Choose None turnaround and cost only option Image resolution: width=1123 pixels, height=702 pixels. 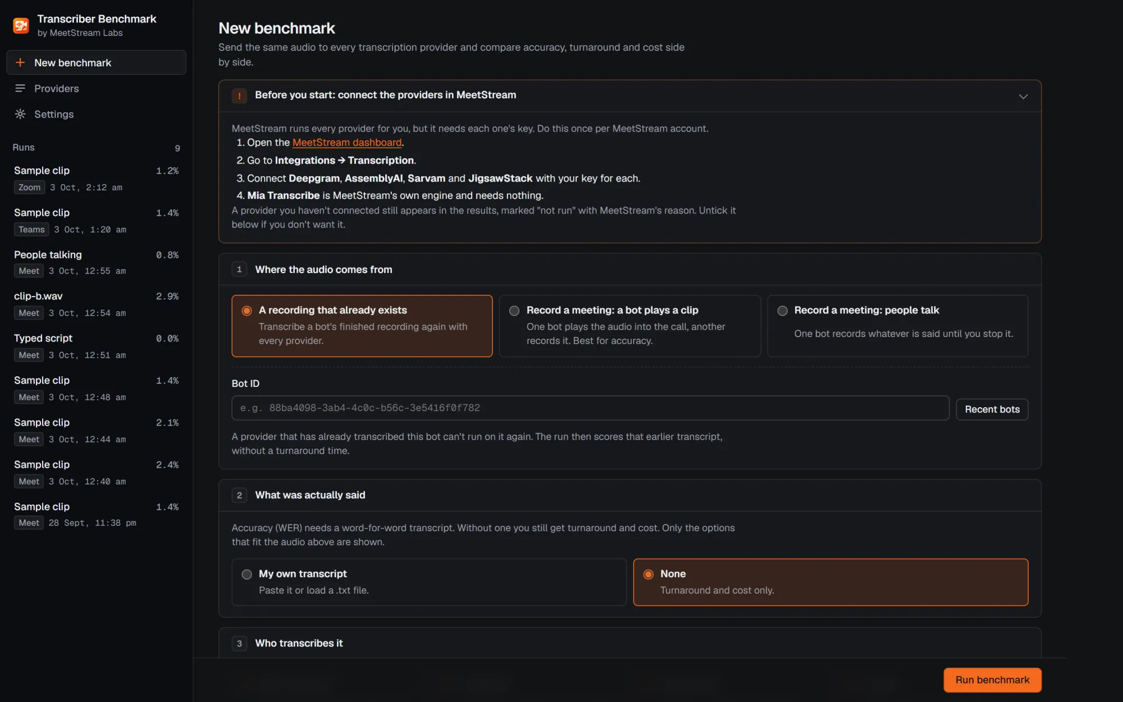pyautogui.click(x=830, y=582)
